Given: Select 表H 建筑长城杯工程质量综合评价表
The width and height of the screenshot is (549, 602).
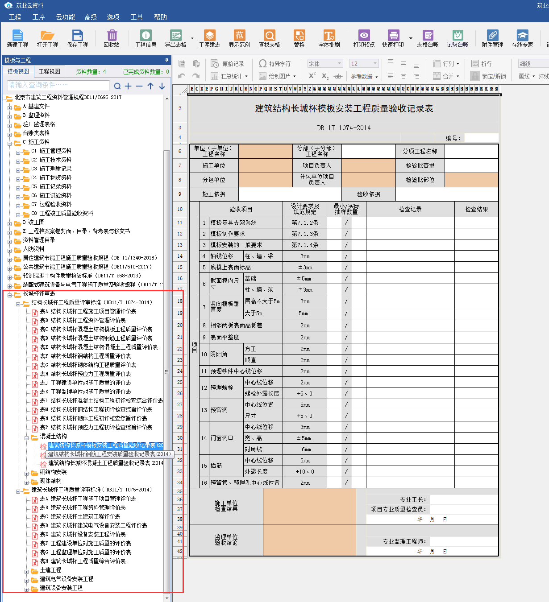Looking at the screenshot, I should click(x=83, y=561).
